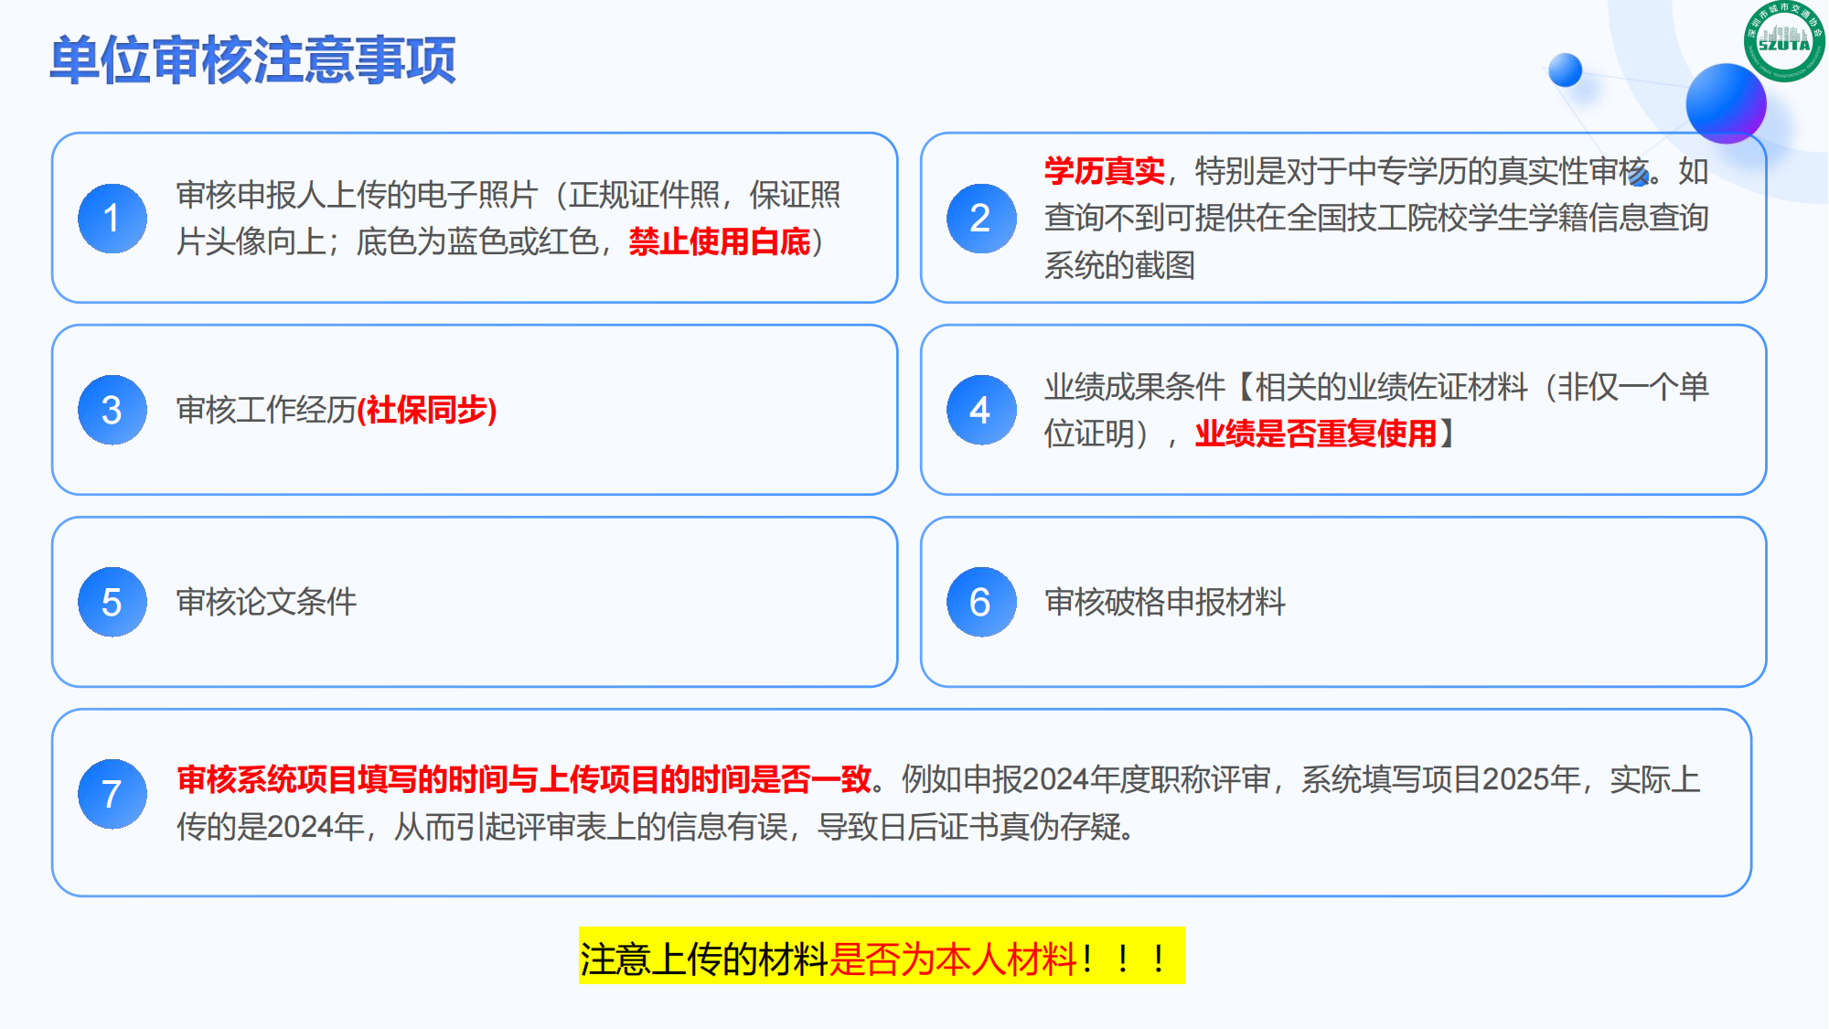
Task: Click the red text (社保同步)
Action: pyautogui.click(x=427, y=410)
